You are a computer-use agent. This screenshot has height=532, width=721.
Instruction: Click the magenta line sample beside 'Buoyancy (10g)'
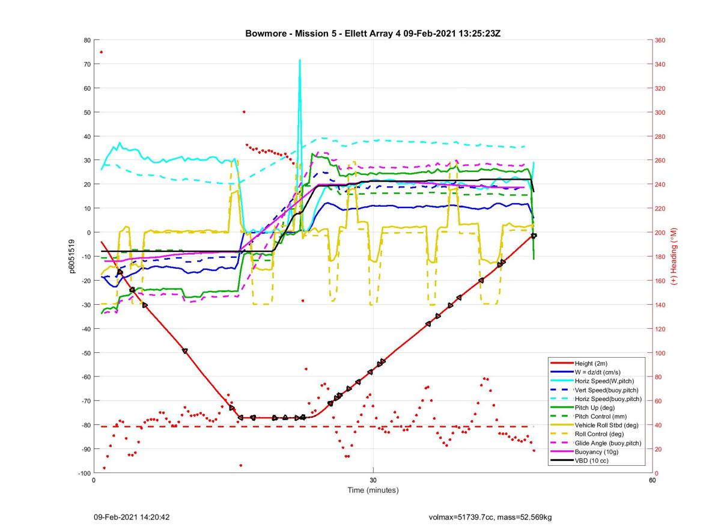pos(561,451)
